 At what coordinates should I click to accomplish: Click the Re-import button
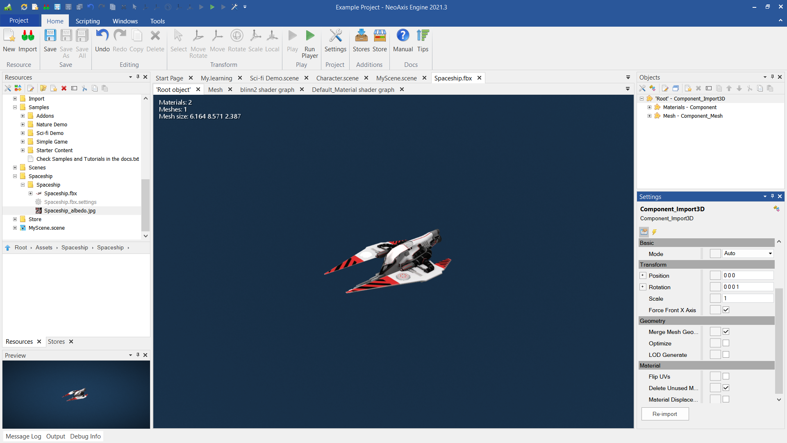point(664,414)
